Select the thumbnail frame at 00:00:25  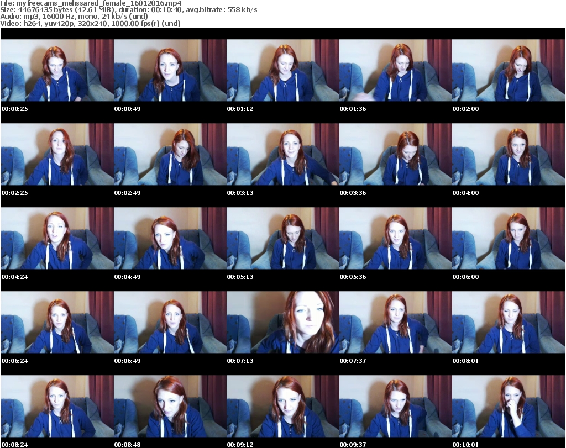point(57,70)
